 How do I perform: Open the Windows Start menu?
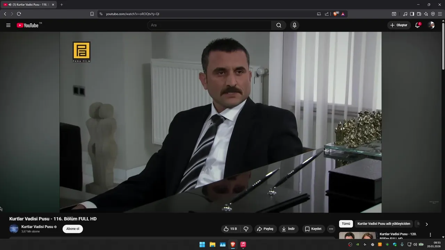202,244
